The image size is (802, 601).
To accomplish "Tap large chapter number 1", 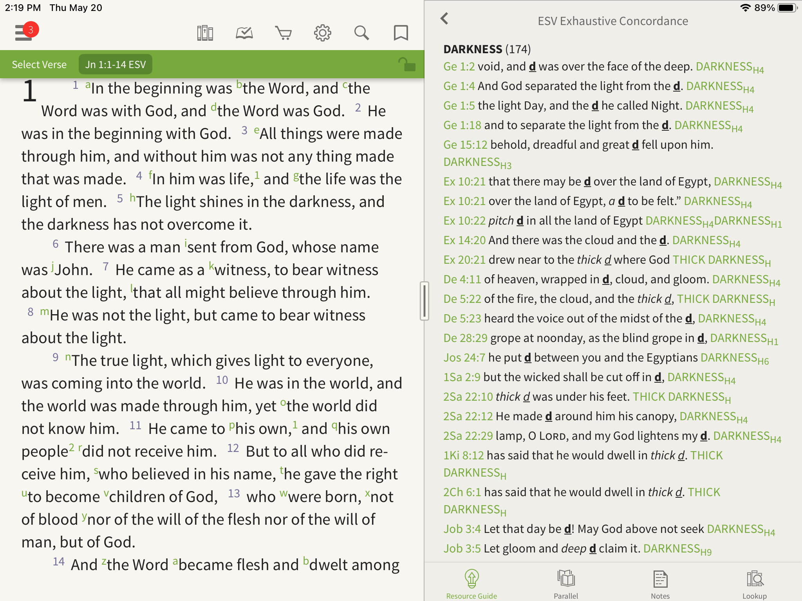I will click(x=29, y=92).
